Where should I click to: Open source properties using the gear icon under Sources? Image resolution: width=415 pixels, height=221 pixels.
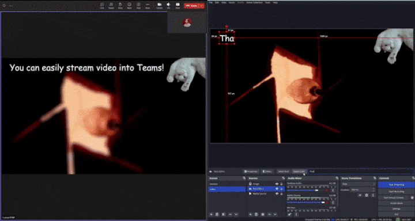coord(263,215)
